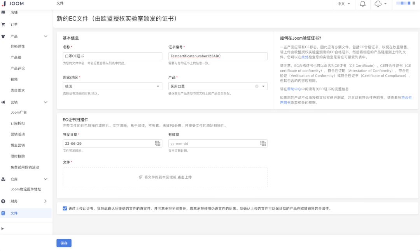Open 视频 menu item
Image resolution: width=420 pixels, height=251 pixels.
click(x=14, y=79)
